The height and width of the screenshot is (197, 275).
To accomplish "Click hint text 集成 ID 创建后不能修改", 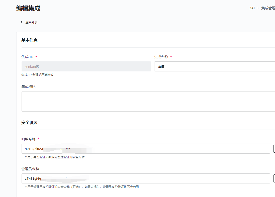I will (38, 75).
